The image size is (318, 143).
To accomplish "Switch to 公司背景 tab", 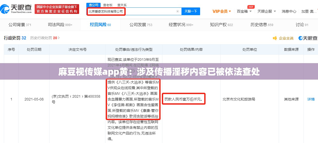I will tap(20, 25).
